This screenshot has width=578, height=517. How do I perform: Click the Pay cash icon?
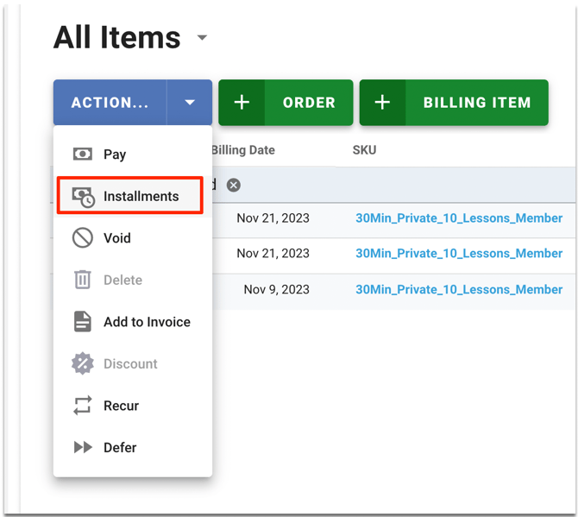(x=83, y=154)
